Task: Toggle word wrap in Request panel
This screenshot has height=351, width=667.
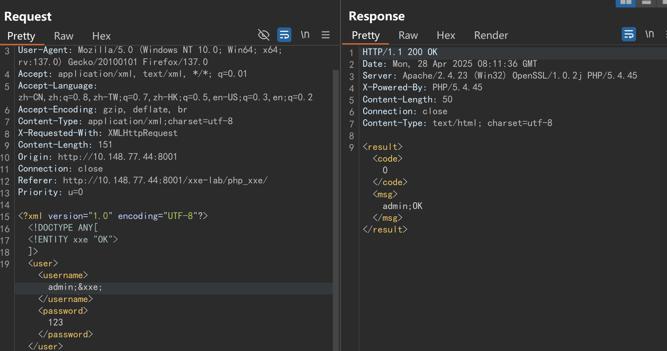Action: pos(284,35)
